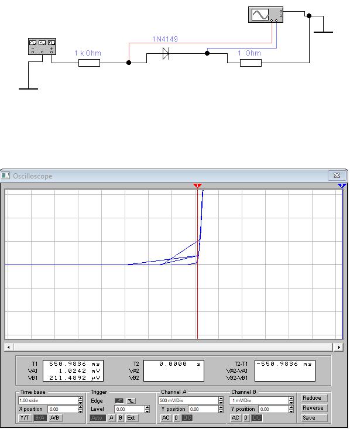
Task: Set Channel A coupling to 0
Action: [176, 418]
